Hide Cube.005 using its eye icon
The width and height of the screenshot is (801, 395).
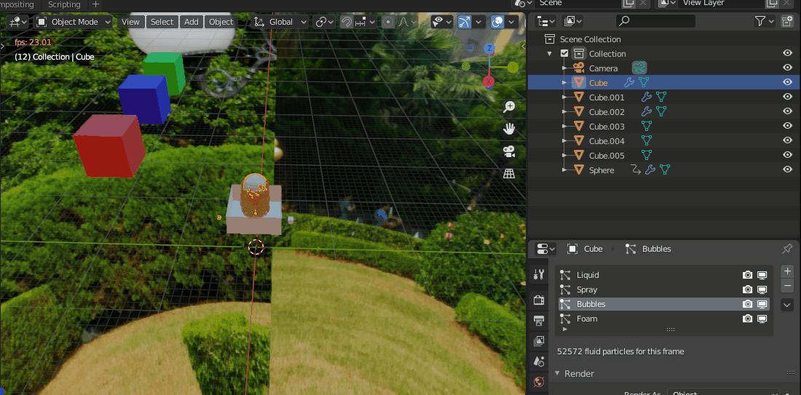click(x=787, y=155)
